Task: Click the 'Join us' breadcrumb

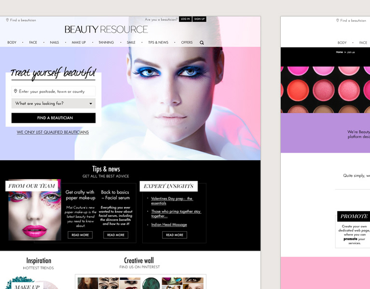Action: point(351,52)
